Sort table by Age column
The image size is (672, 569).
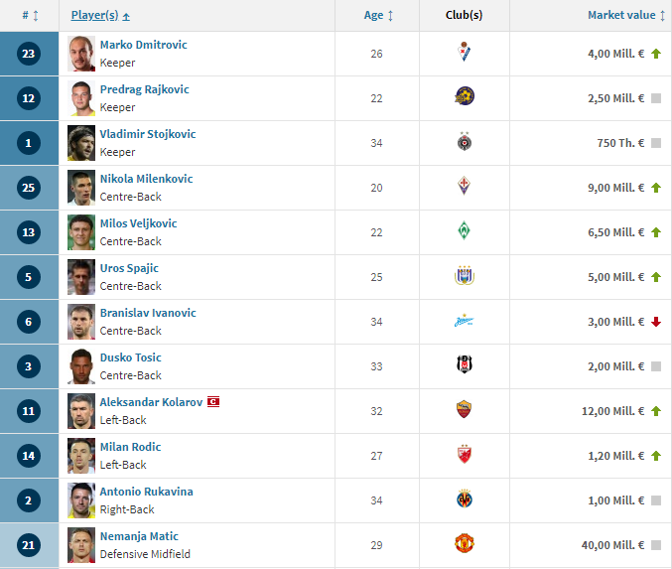click(x=378, y=16)
